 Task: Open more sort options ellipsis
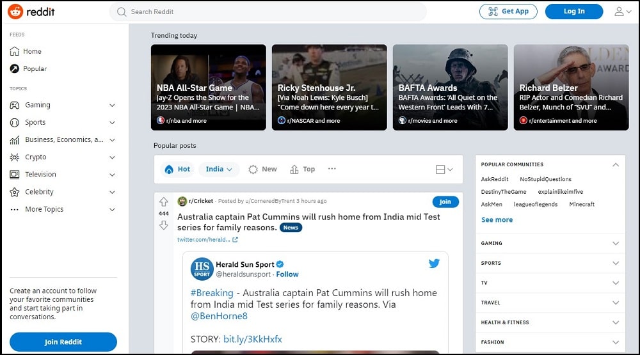point(332,168)
